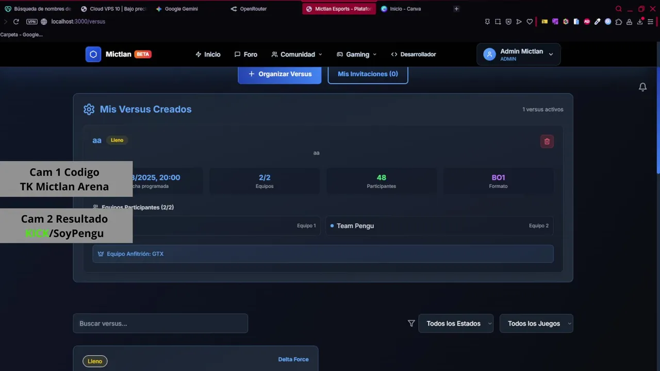The image size is (660, 371).
Task: Open a new browser tab with plus
Action: pos(456,9)
